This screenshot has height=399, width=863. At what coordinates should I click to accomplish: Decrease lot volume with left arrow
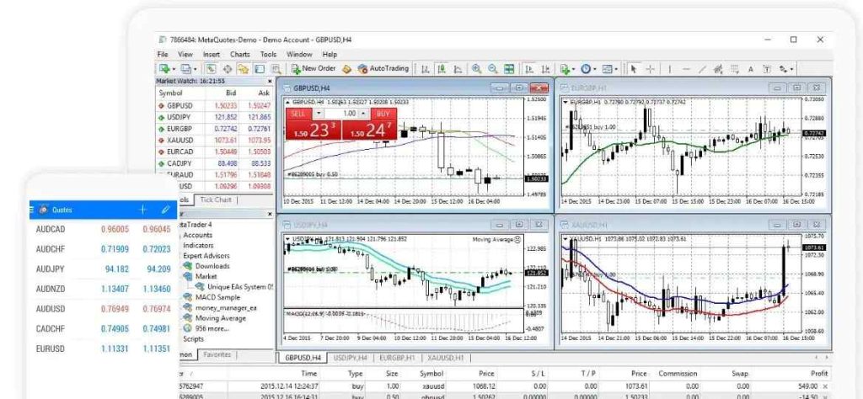(319, 113)
